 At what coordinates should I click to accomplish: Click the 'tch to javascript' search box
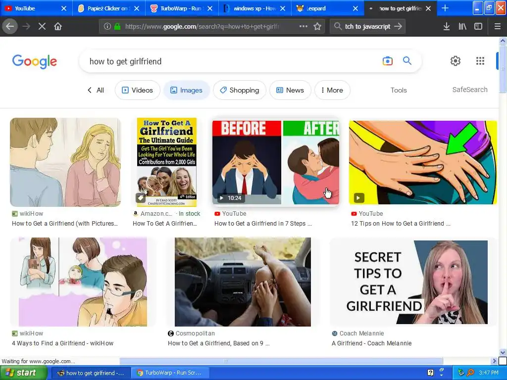click(x=368, y=26)
